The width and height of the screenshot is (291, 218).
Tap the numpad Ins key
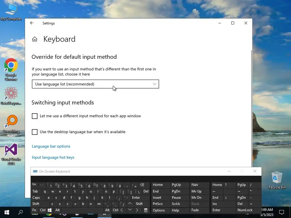(x=223, y=204)
